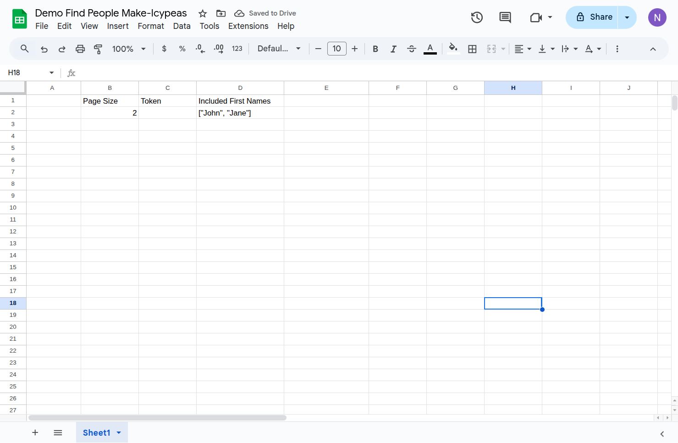Toggle strikethrough formatting
This screenshot has height=443, width=678.
[x=412, y=49]
